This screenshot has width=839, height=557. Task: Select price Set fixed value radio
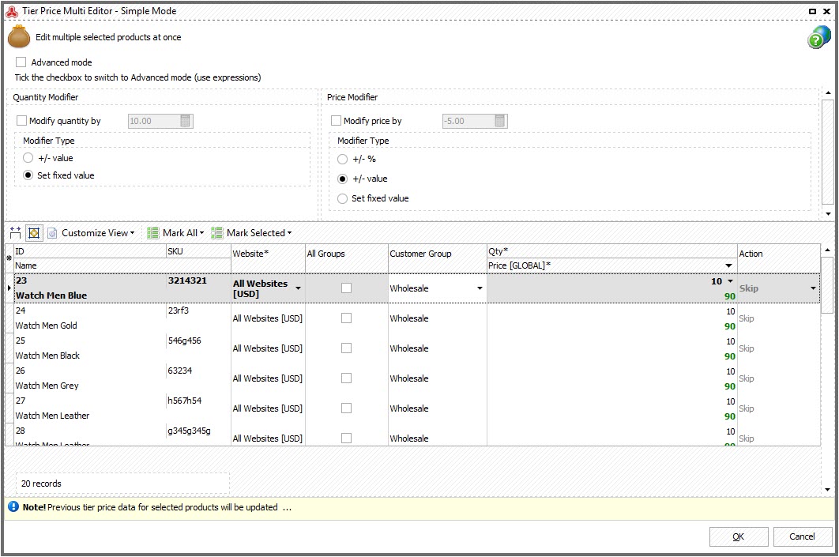click(x=342, y=198)
